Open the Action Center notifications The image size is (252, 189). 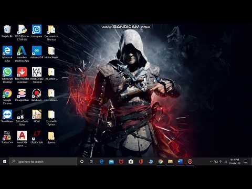[x=246, y=162]
